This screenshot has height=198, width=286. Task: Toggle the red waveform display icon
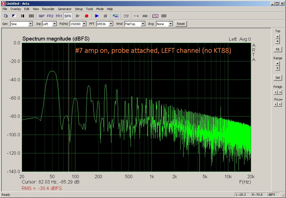click(155, 16)
